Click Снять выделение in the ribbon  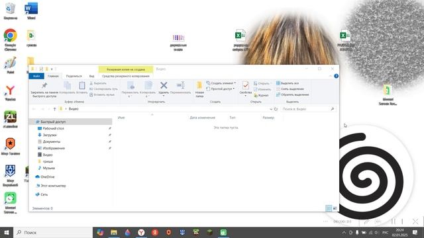pyautogui.click(x=290, y=89)
